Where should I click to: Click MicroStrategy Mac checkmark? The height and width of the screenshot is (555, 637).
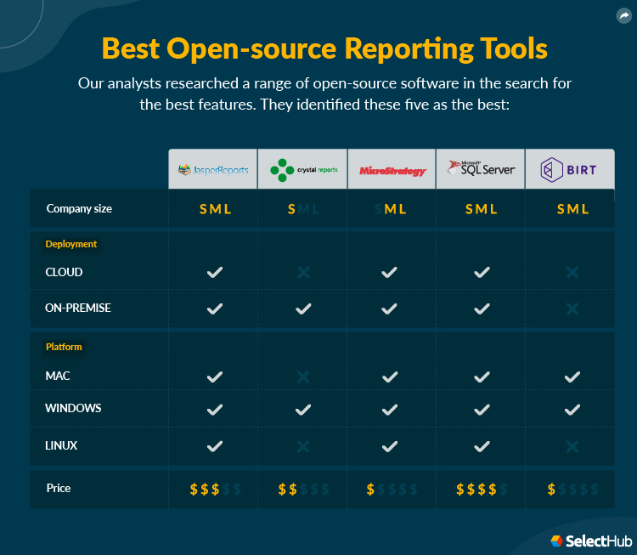[390, 377]
